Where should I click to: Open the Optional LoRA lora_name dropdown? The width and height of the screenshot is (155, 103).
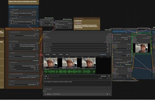click(x=23, y=22)
